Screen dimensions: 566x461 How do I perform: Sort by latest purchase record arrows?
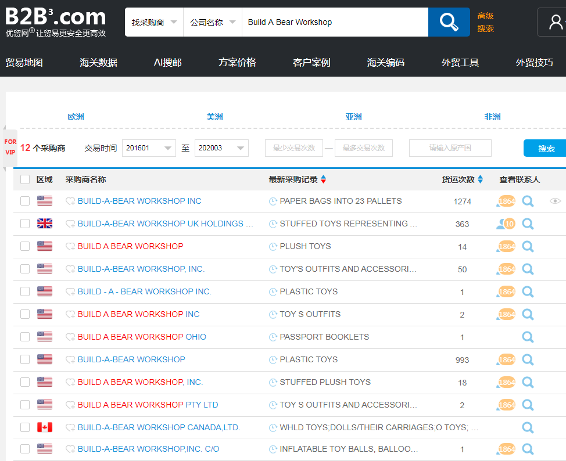[x=323, y=179]
